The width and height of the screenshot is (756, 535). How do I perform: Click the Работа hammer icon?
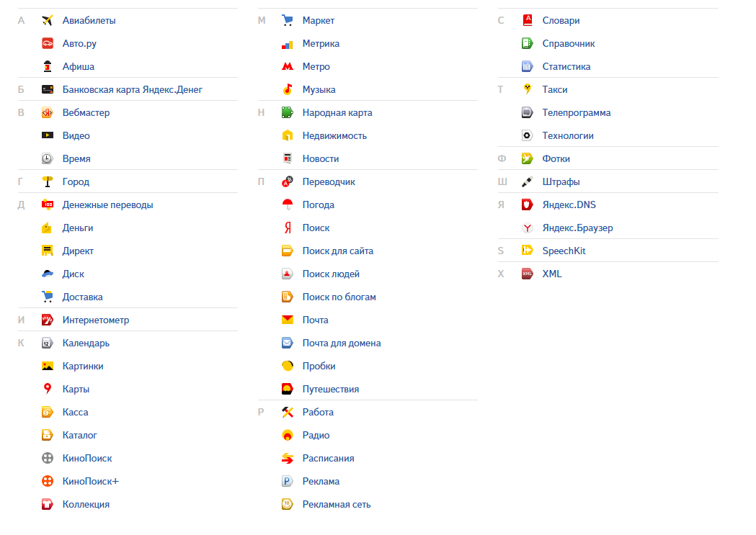pos(288,412)
